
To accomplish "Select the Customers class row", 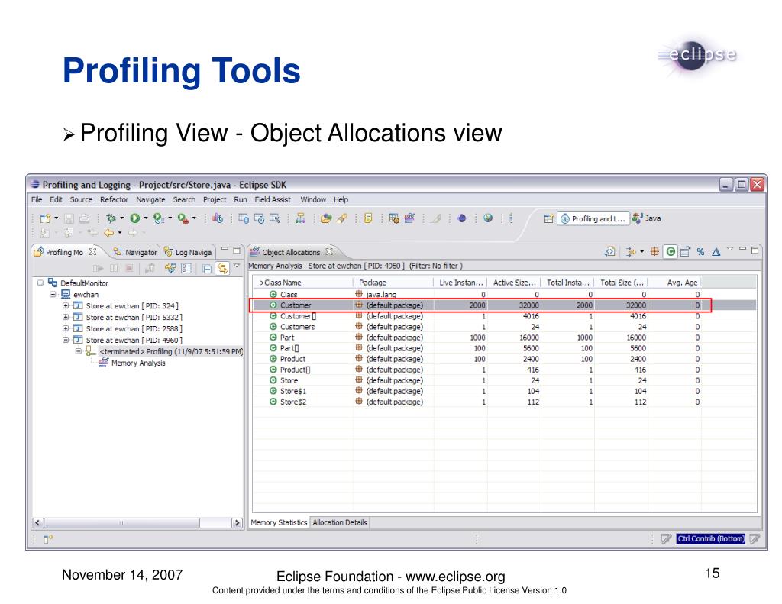I will 505,327.
